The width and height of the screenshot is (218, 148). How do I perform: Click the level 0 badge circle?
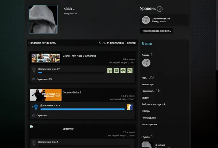pyautogui.click(x=160, y=9)
